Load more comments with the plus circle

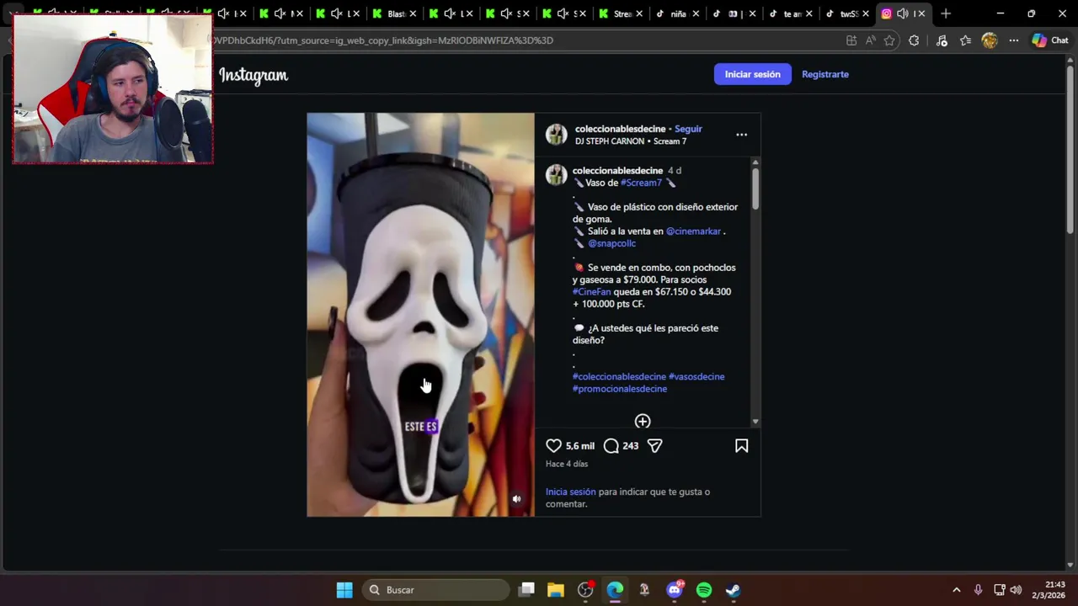[643, 422]
